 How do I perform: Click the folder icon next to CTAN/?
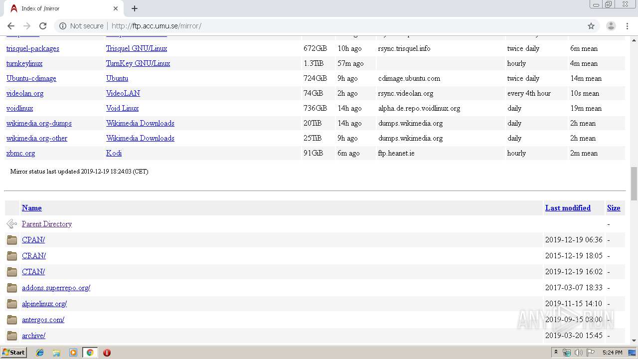click(x=12, y=272)
